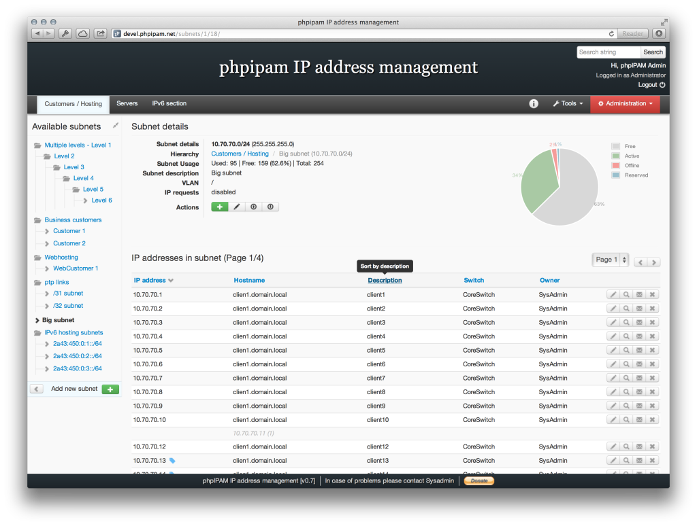Click the green Active slice of the pie chart
Image resolution: width=697 pixels, height=526 pixels.
539,180
